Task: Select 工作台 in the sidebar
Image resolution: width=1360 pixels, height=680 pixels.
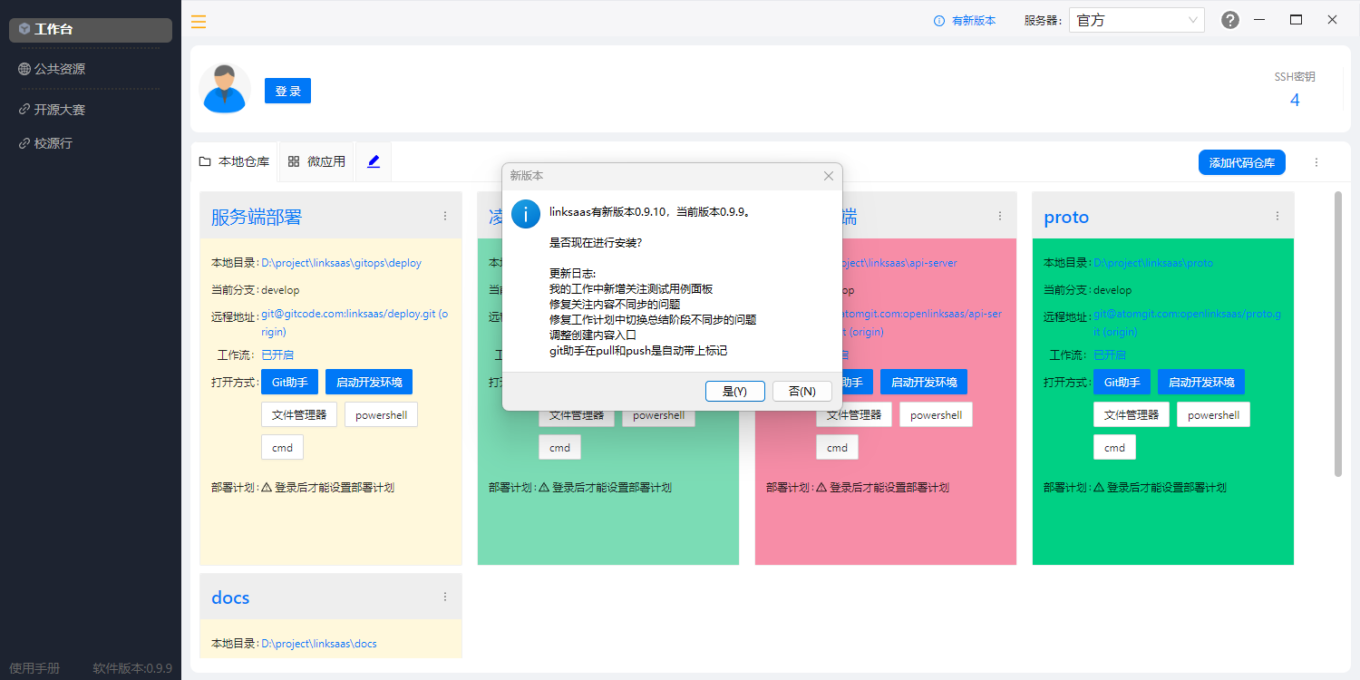Action: click(x=91, y=29)
